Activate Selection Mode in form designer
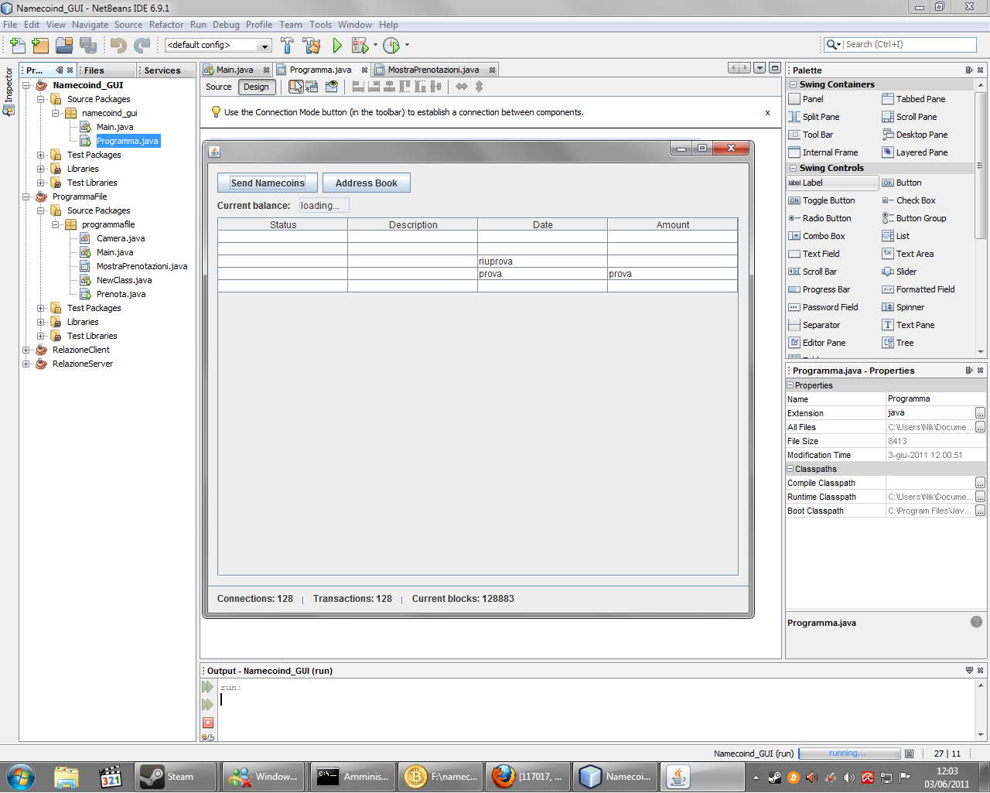The width and height of the screenshot is (990, 793). pos(295,87)
